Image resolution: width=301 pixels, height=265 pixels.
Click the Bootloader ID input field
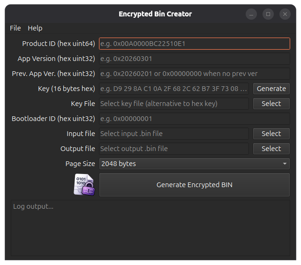click(194, 119)
